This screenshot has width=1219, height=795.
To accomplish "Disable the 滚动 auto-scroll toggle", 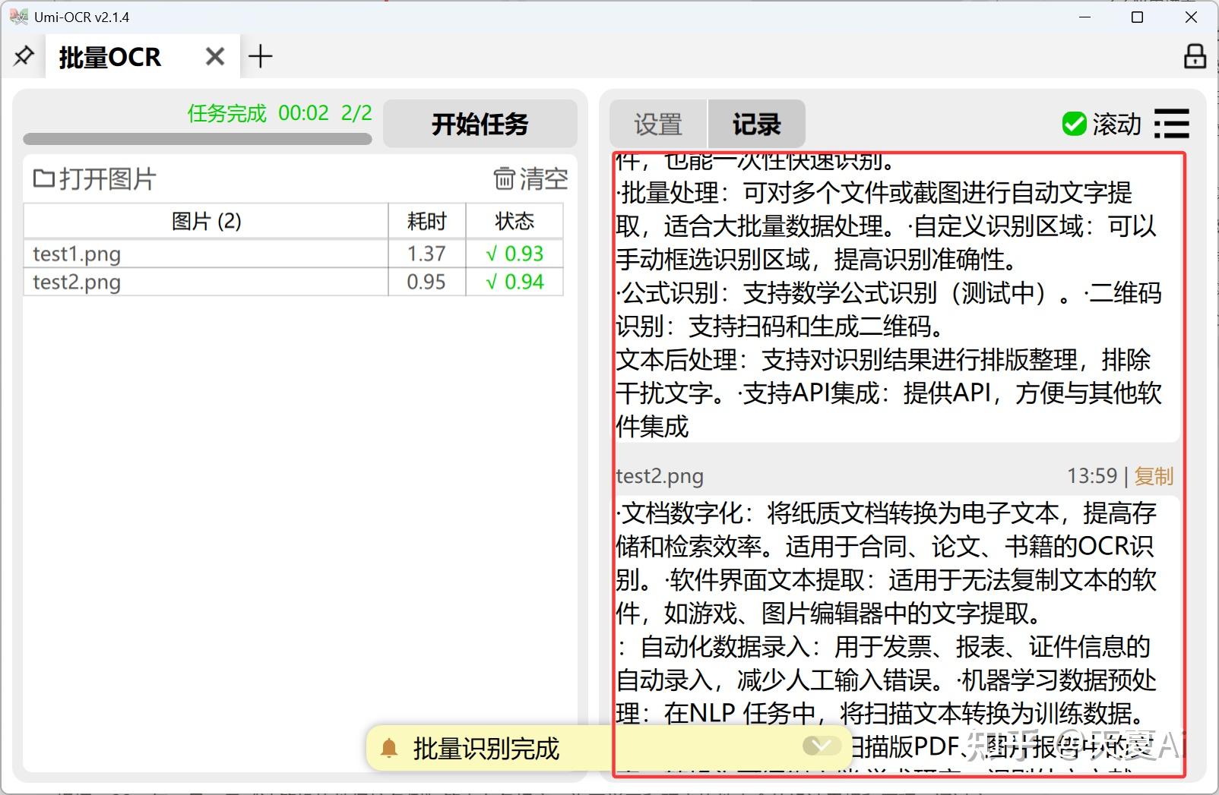I will click(x=1074, y=124).
